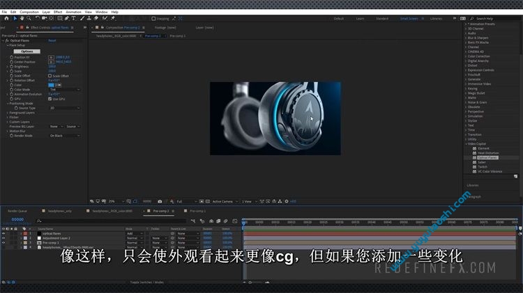523x293 pixels.
Task: Enable the Snapping checkbox
Action: pyautogui.click(x=153, y=19)
